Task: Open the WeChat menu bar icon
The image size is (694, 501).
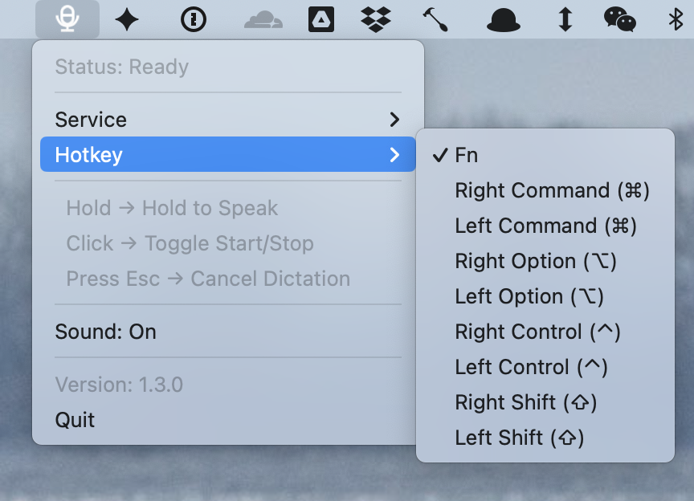Action: 620,20
